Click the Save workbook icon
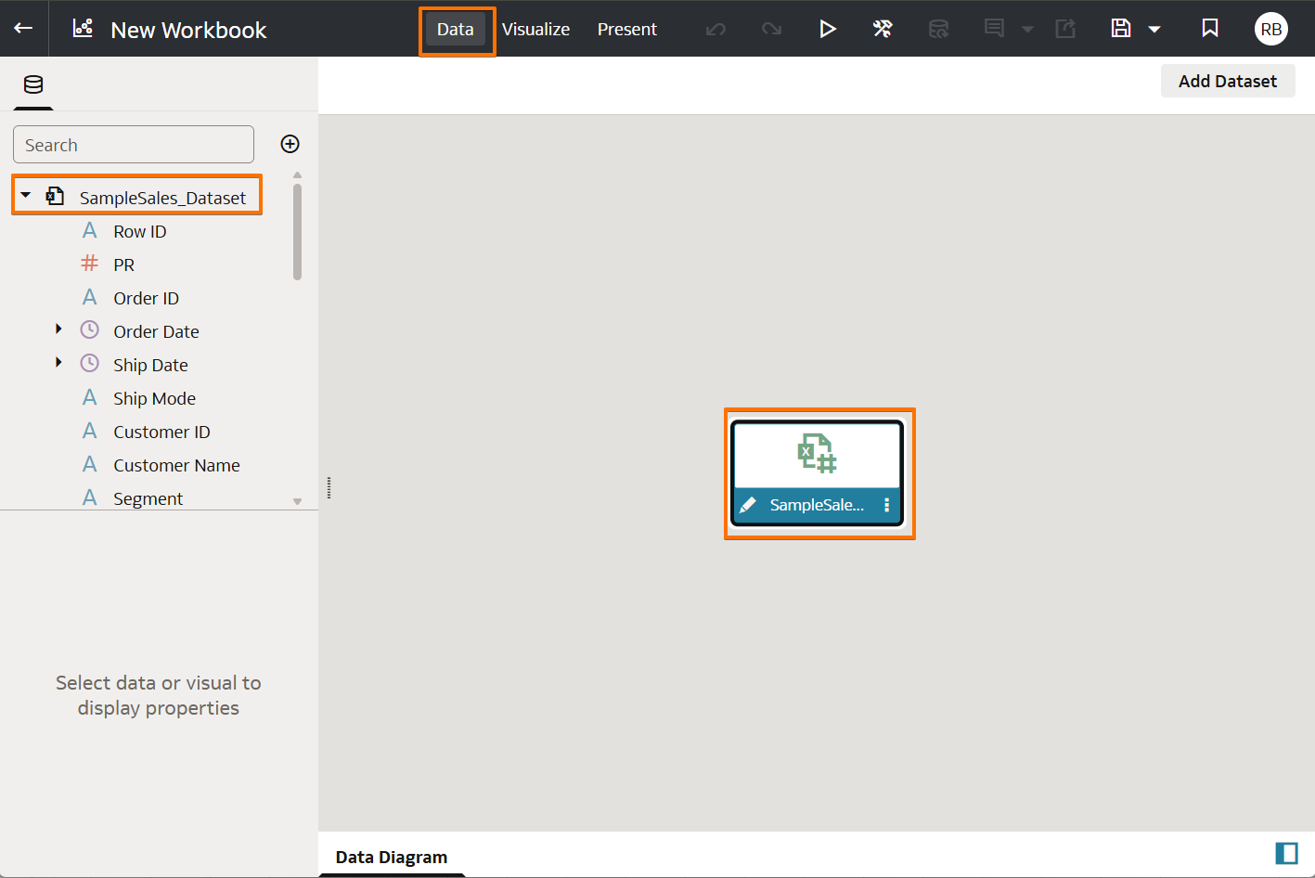The image size is (1315, 878). (1122, 29)
